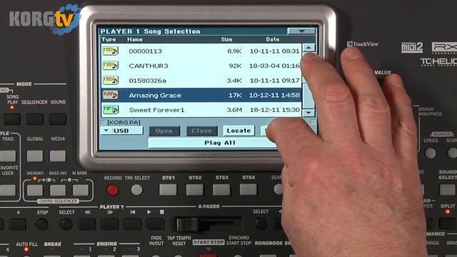457x257 pixels.
Task: Tap the [KORG PA] path label
Action: (124, 122)
